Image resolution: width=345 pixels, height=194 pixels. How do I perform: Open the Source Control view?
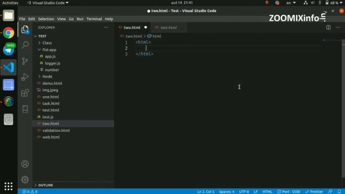click(x=25, y=61)
